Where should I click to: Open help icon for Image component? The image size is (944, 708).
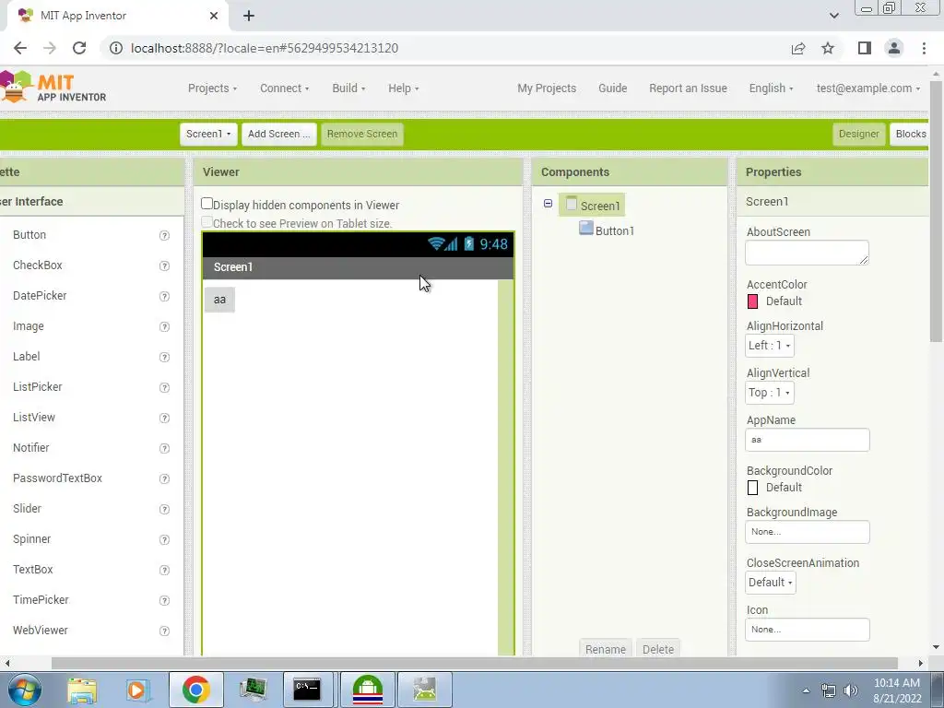[x=164, y=326]
